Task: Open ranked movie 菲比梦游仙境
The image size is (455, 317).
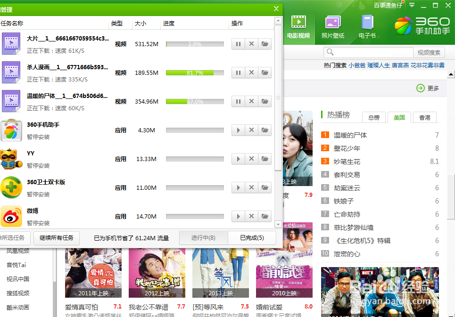Action: [x=354, y=228]
